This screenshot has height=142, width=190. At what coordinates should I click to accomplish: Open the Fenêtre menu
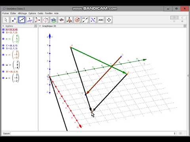pyautogui.click(x=49, y=13)
